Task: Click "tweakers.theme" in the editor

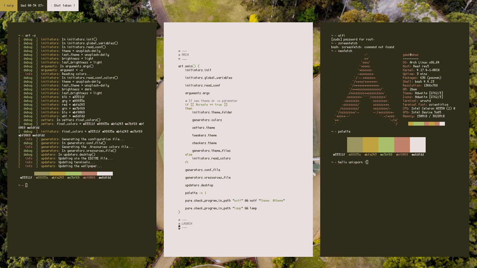Action: tap(204, 135)
